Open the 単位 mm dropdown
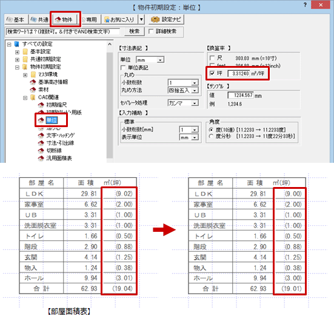The width and height of the screenshot is (334, 322). pos(150,60)
